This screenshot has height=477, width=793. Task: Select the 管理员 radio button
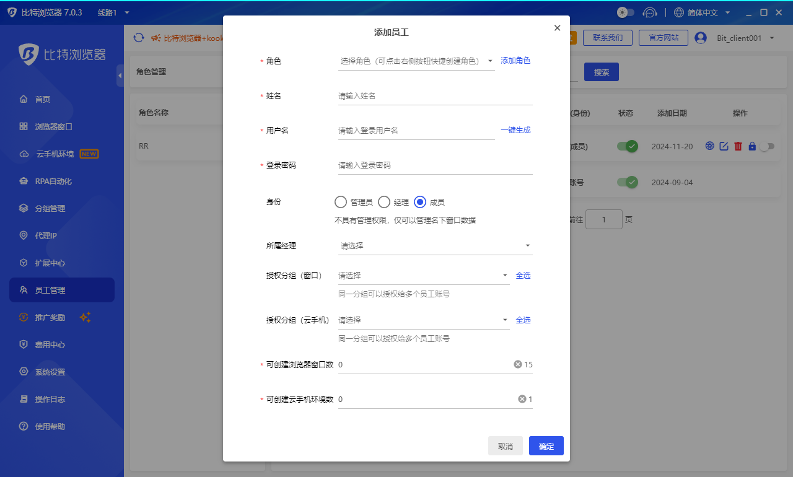[x=340, y=202]
